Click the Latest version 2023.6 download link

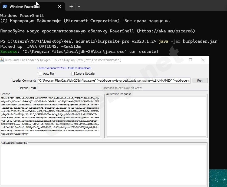pos(64,68)
